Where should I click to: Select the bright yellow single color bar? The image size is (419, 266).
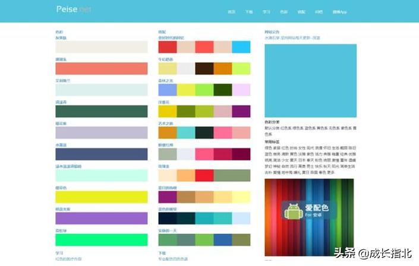[102, 197]
